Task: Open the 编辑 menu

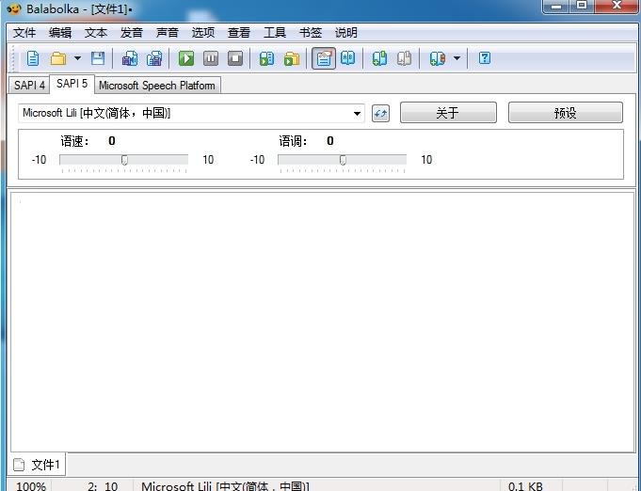Action: point(60,33)
